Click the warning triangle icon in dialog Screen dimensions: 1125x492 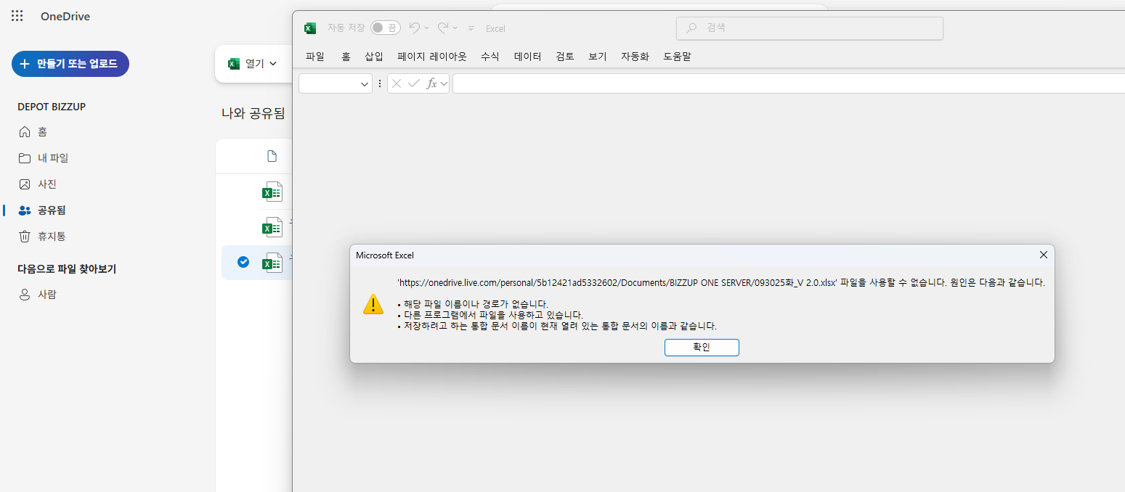(x=373, y=304)
